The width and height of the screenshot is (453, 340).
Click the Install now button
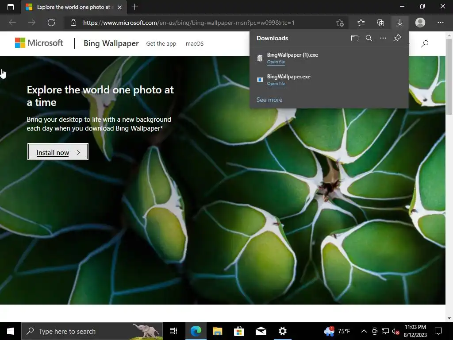58,152
